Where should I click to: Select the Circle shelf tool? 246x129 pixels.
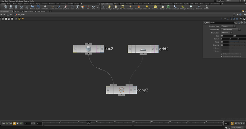coord(72,7)
